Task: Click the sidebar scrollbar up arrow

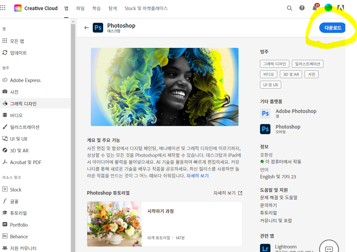Action: (73, 21)
